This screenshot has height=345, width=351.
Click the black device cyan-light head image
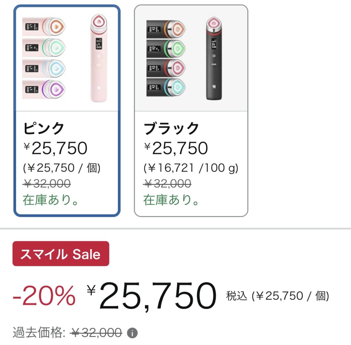166,87
